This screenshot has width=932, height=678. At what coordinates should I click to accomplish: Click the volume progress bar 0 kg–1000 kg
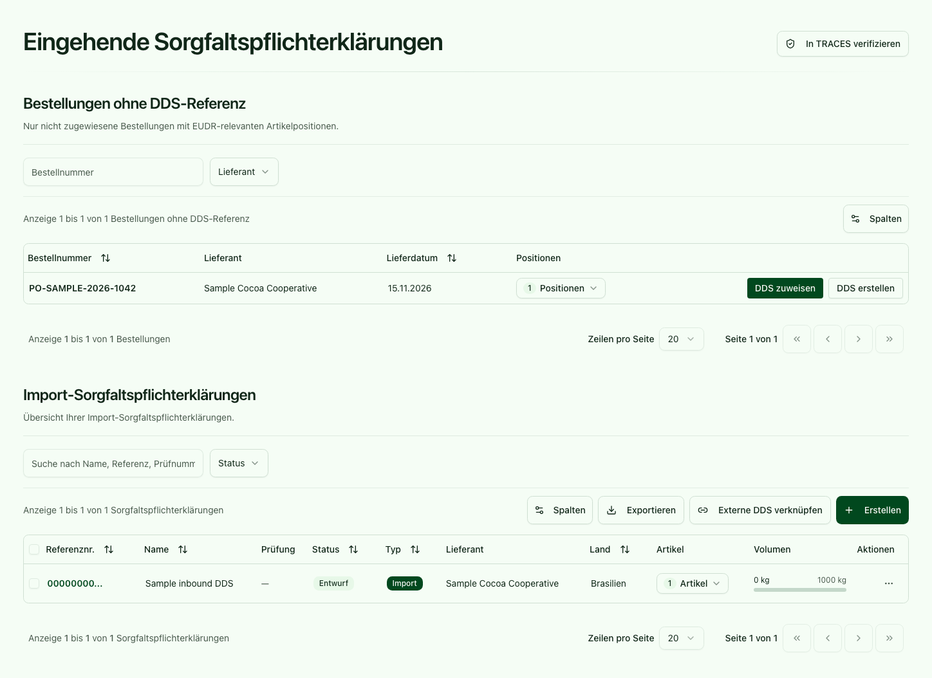tap(800, 590)
